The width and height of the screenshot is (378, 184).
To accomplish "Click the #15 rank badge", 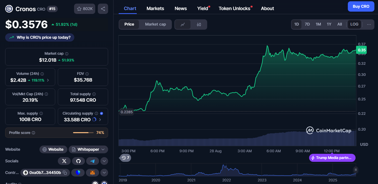I will click(52, 9).
